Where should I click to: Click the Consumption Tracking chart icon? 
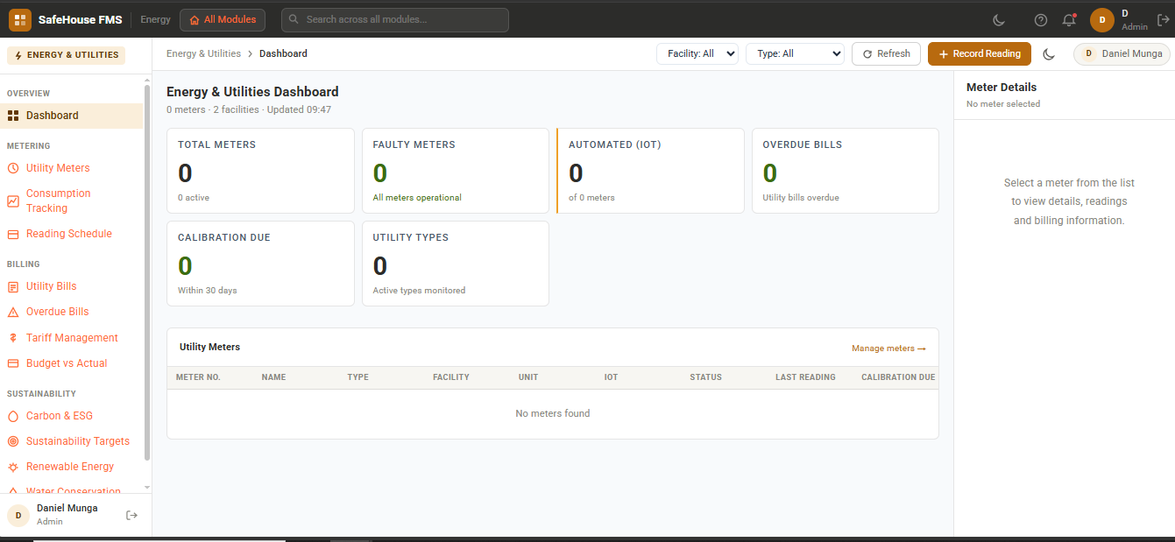pos(13,201)
